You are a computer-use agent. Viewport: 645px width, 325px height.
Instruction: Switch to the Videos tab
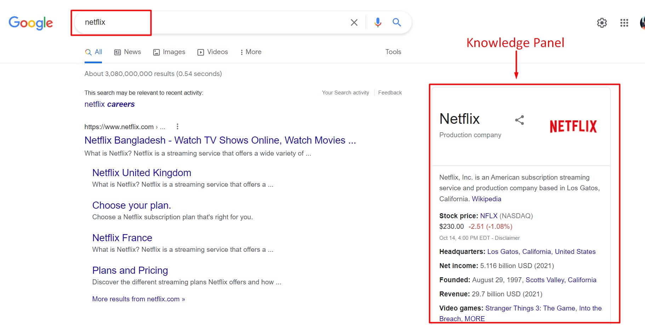click(212, 52)
